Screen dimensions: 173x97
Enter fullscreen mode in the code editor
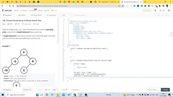[x=170, y=15]
